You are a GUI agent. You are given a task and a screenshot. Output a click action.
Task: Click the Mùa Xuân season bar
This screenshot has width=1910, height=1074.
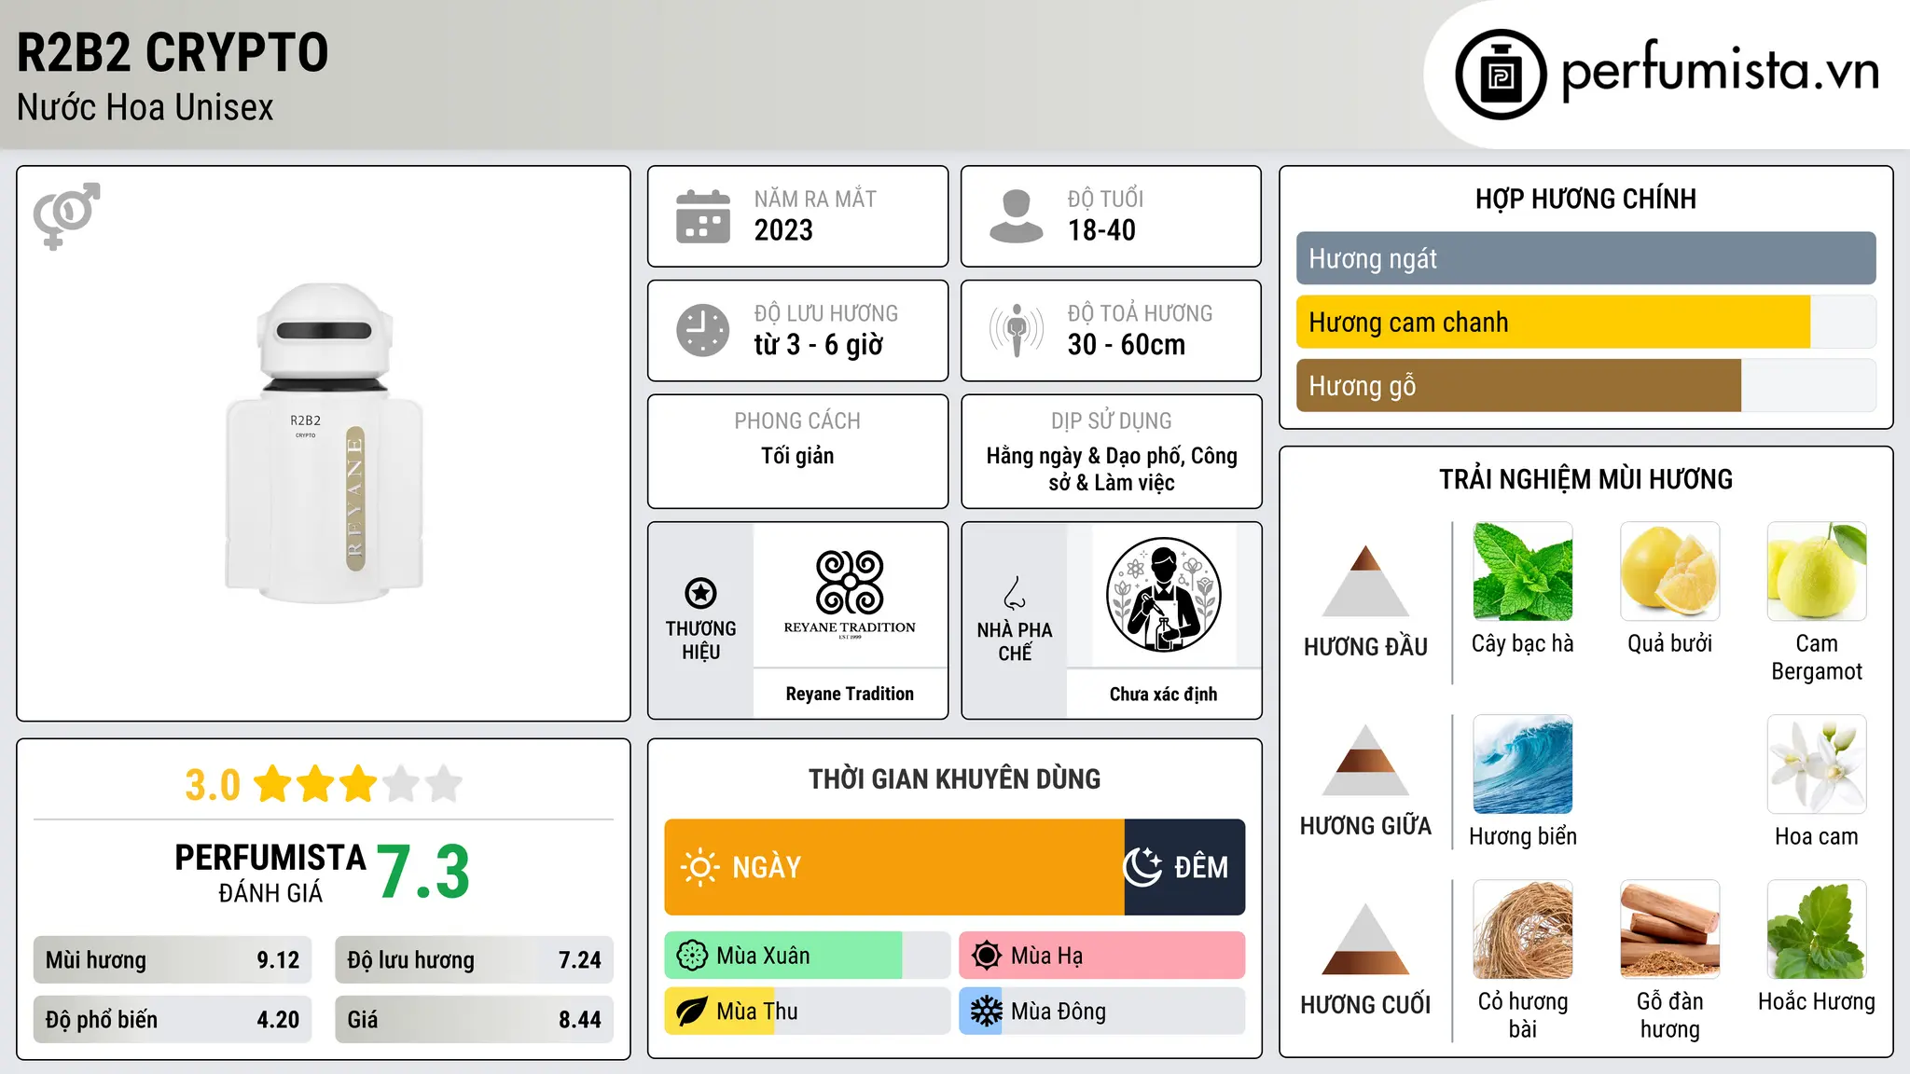click(x=808, y=956)
